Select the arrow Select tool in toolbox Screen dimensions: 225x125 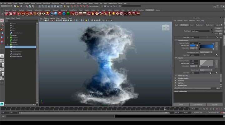pyautogui.click(x=2, y=21)
